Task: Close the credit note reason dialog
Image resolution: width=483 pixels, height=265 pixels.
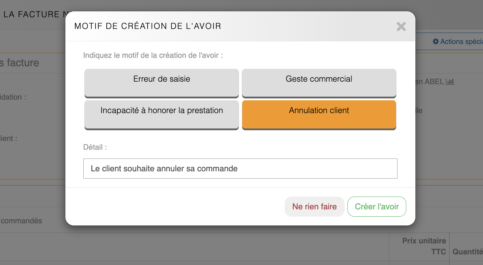Action: click(x=401, y=26)
